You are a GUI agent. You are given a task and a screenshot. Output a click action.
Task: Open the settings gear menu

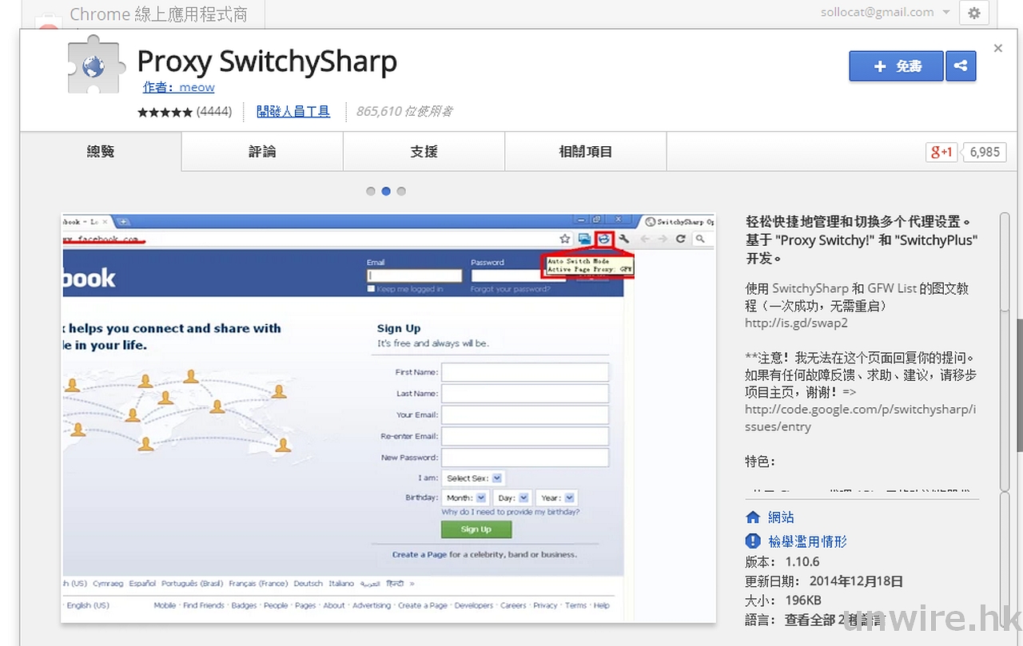pyautogui.click(x=973, y=13)
